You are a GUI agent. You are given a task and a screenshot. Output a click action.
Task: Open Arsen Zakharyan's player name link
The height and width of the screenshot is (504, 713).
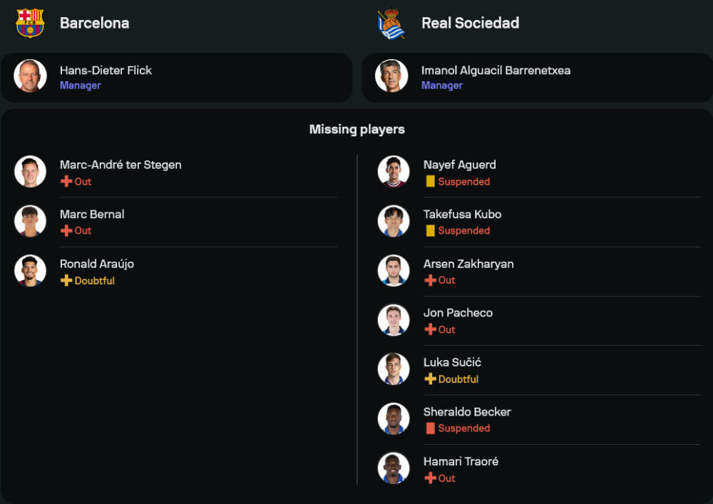[x=468, y=264]
